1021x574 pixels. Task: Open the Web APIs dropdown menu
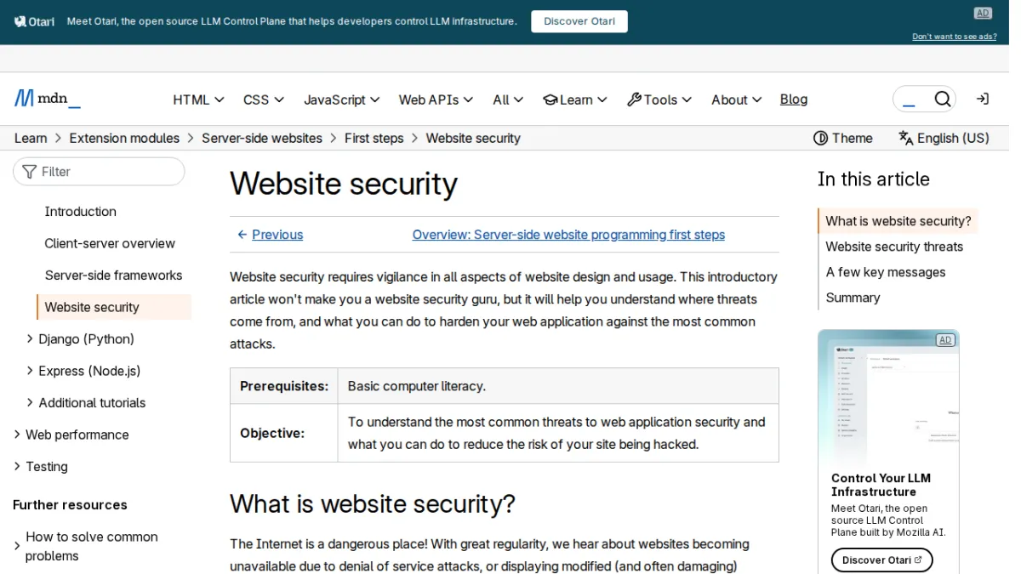pos(436,99)
